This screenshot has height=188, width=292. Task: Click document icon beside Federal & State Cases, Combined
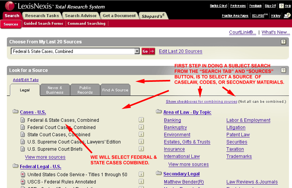point(22,120)
